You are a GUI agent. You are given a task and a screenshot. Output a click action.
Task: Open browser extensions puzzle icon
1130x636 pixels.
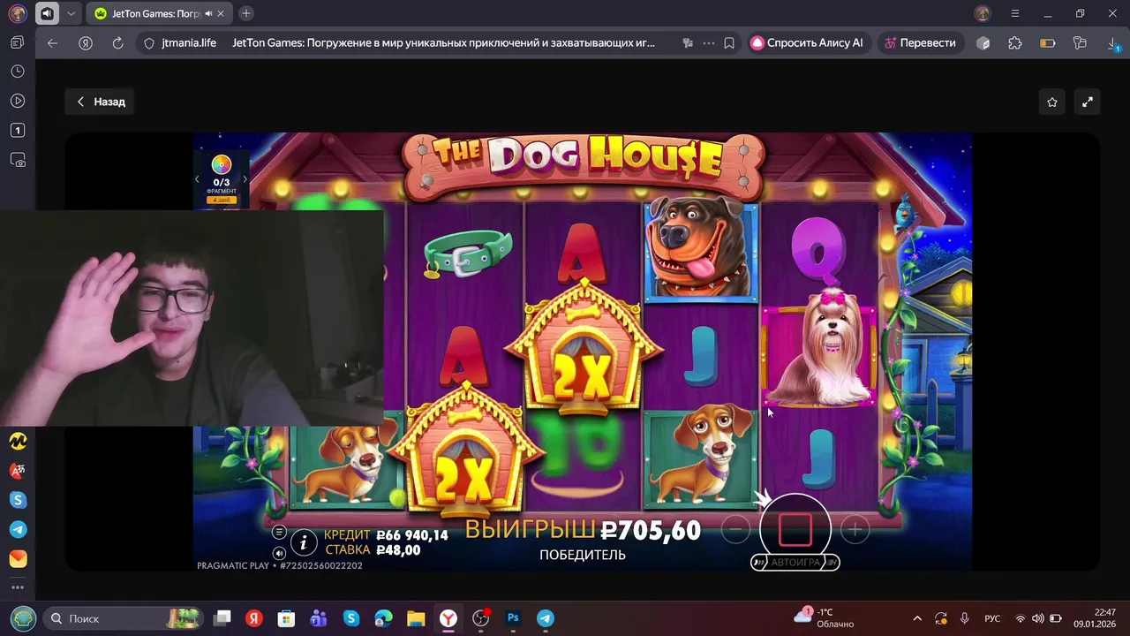[1015, 42]
